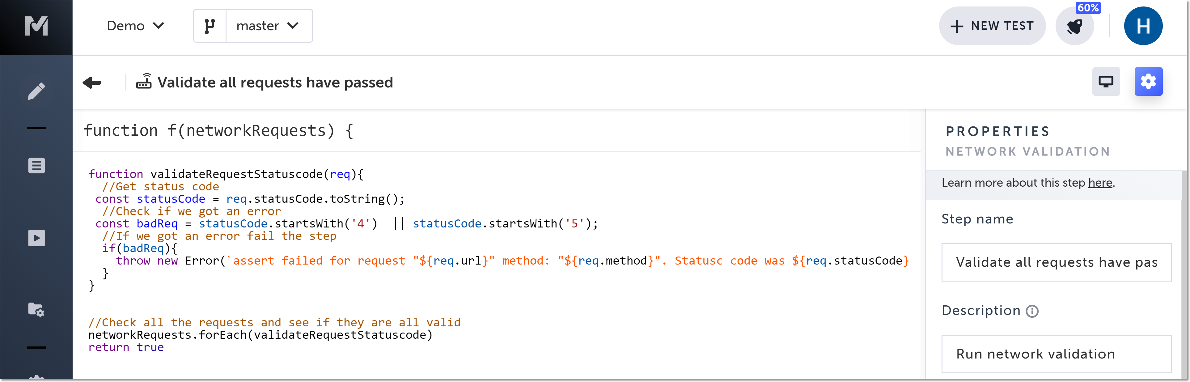This screenshot has height=382, width=1190.
Task: Click inside code editor on 'return true'
Action: point(126,347)
